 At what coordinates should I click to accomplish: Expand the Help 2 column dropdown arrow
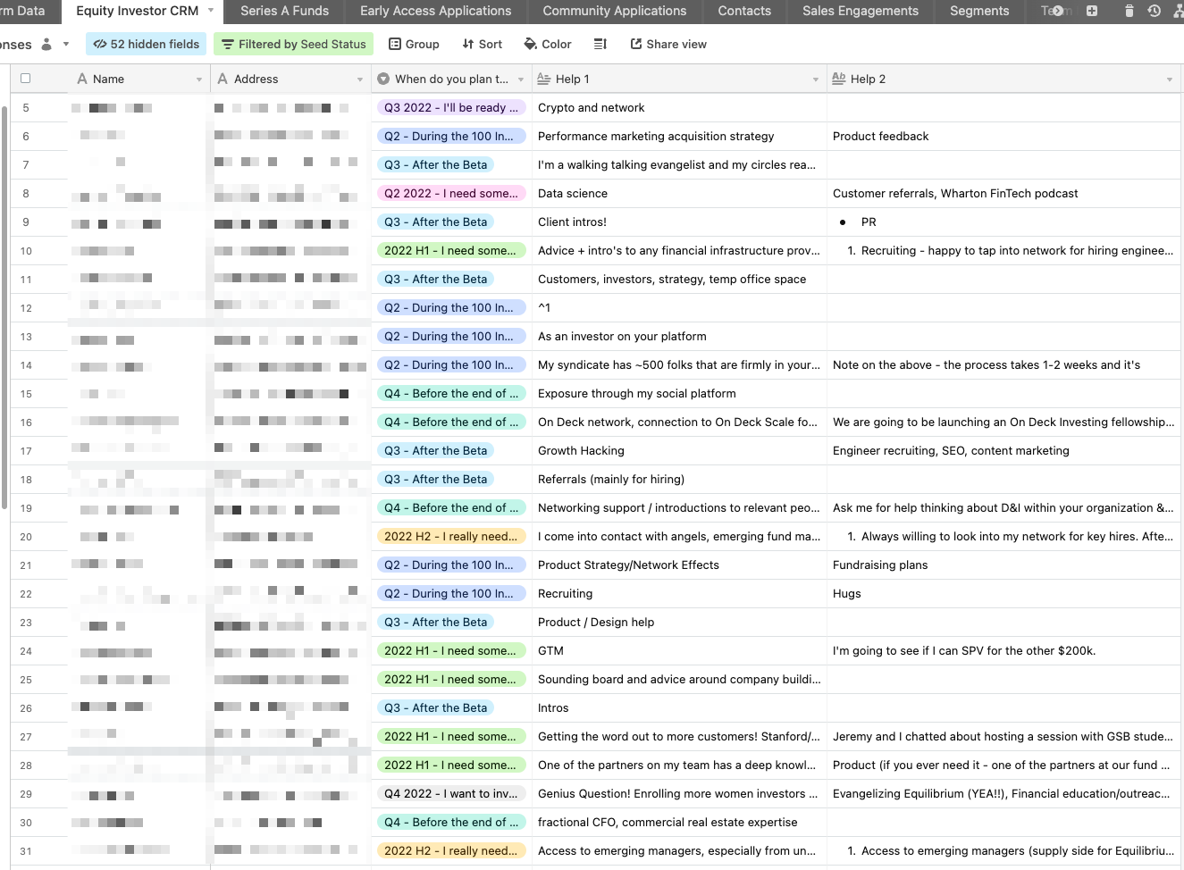click(1169, 79)
